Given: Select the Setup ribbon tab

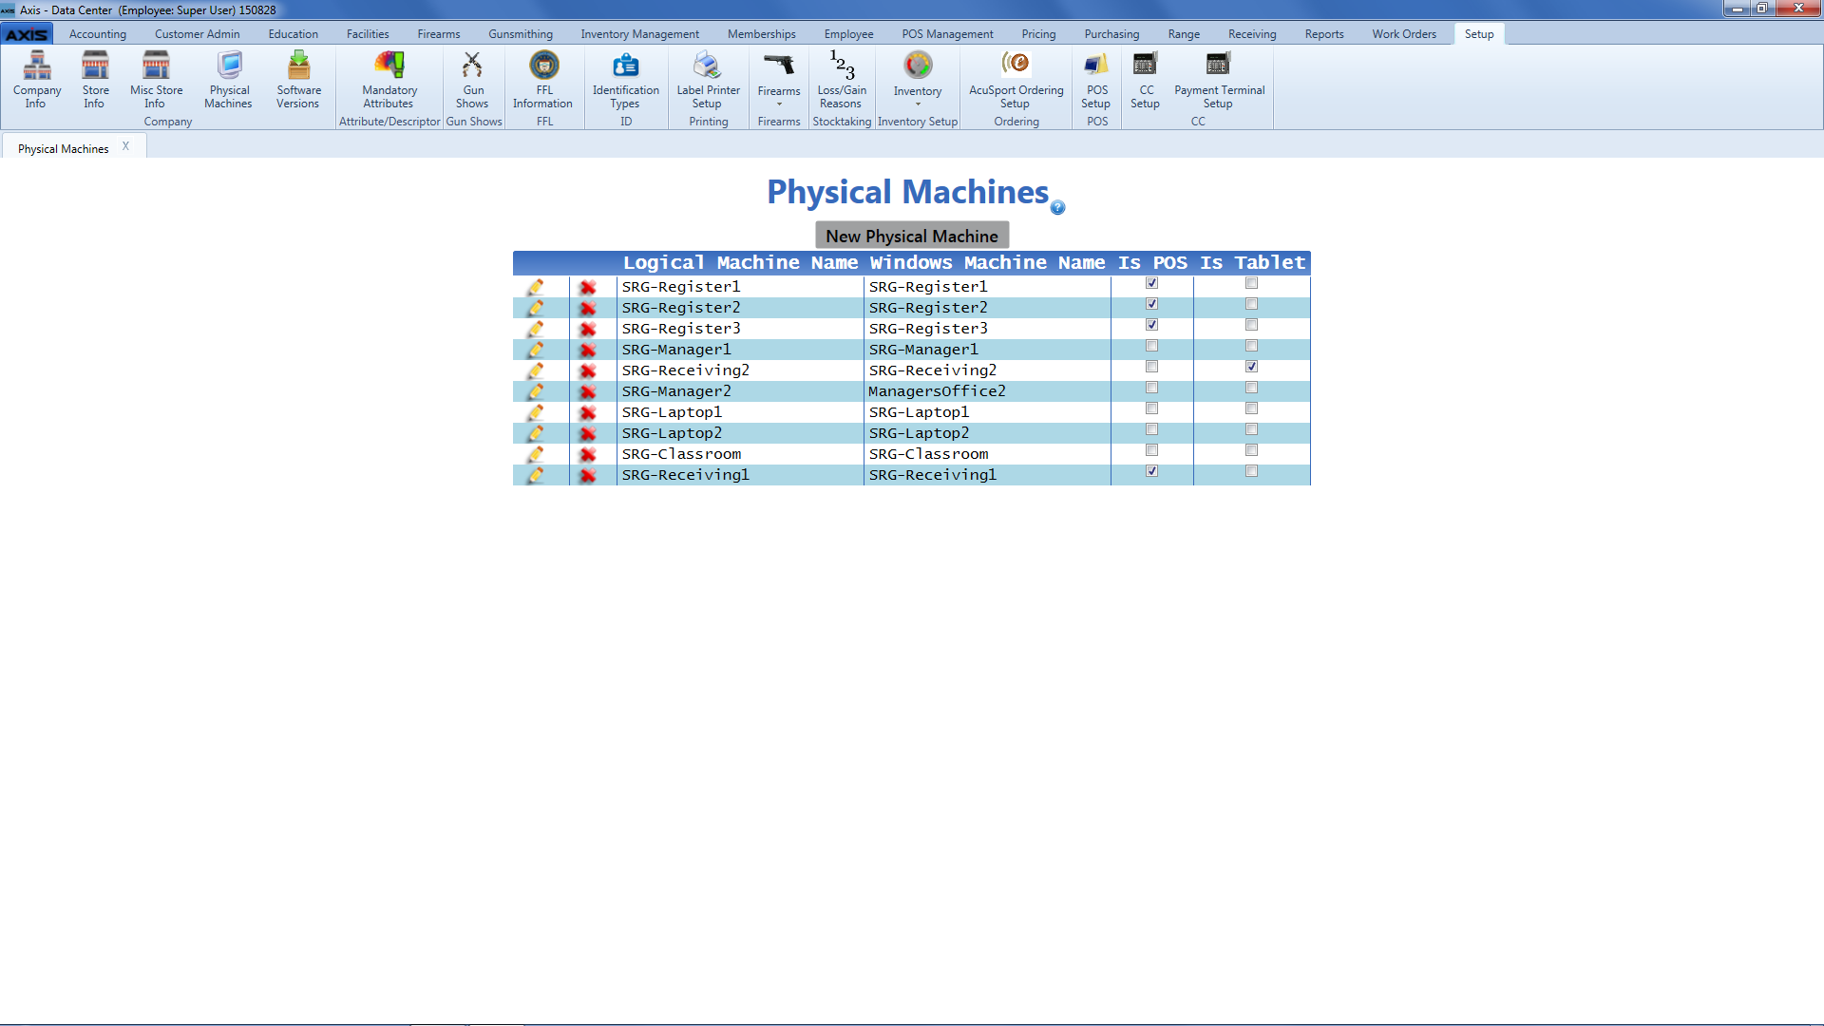Looking at the screenshot, I should tap(1479, 34).
